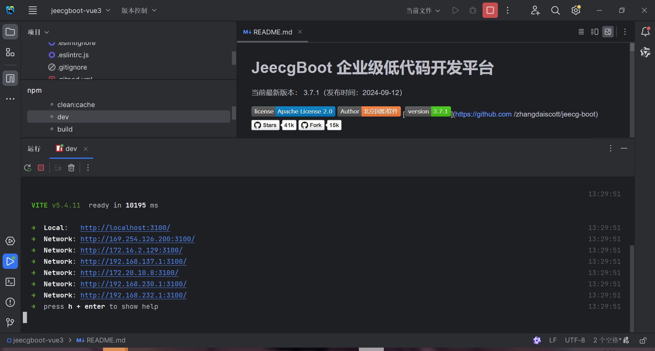Open the AI Assistant panel
The height and width of the screenshot is (351, 655).
click(x=645, y=52)
